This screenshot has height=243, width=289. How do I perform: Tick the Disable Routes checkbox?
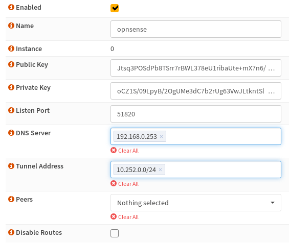point(115,233)
